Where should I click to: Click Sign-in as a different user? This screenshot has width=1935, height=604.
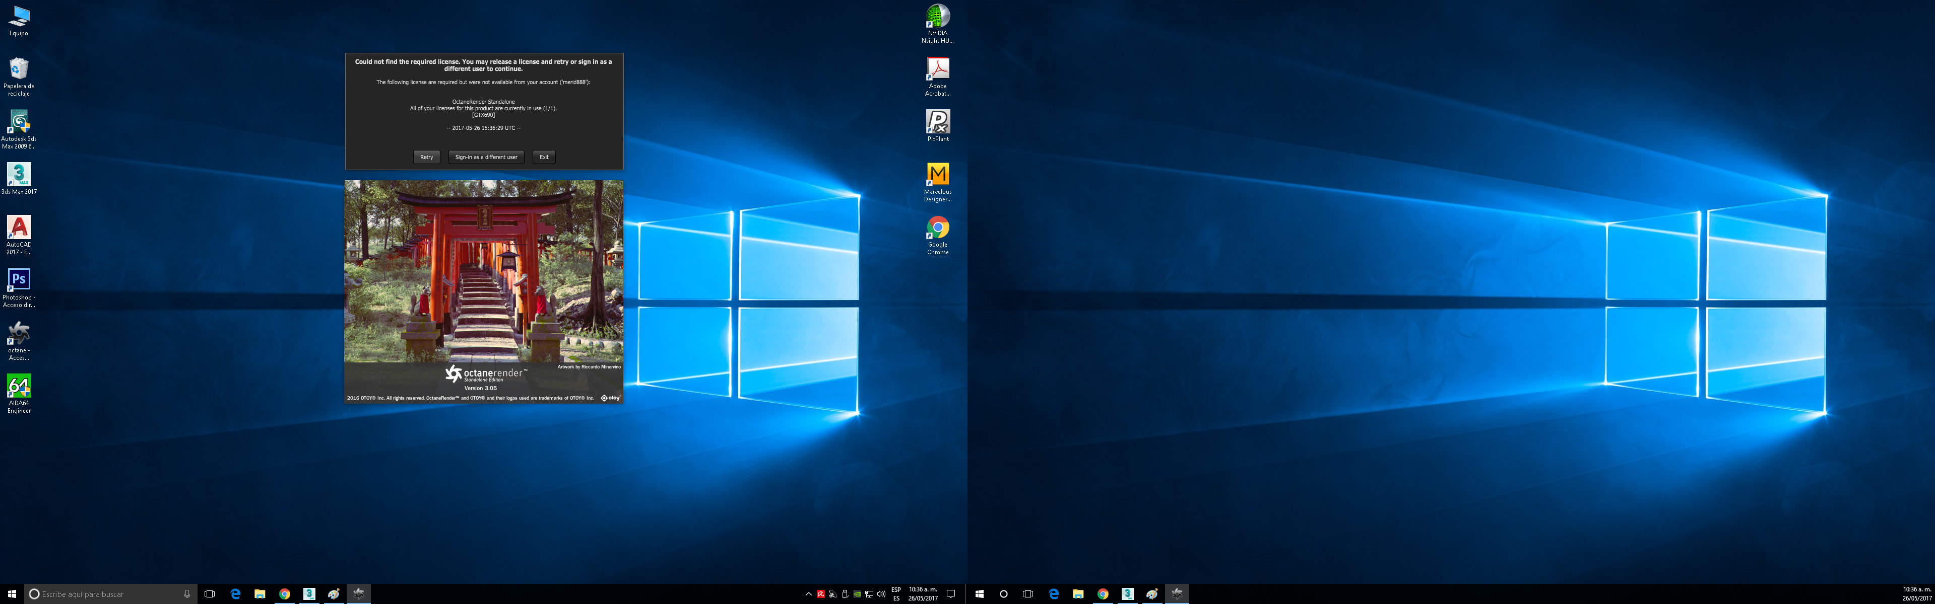pyautogui.click(x=486, y=157)
